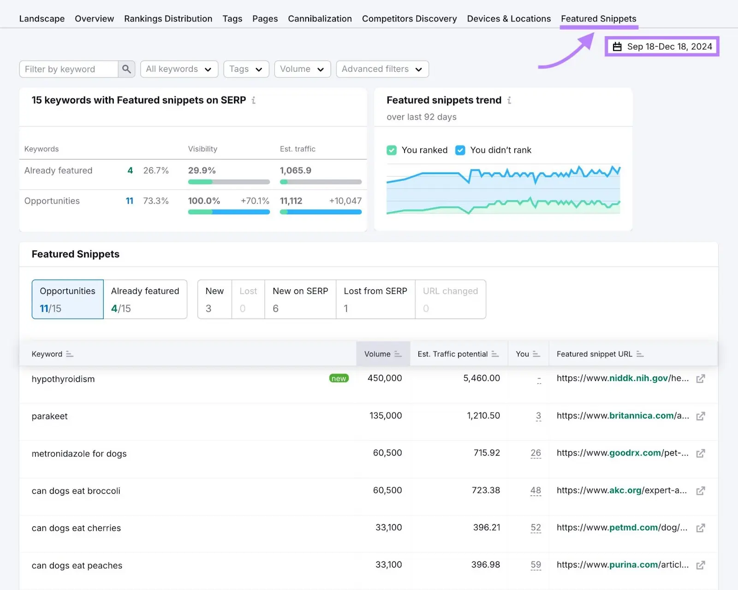Click the info icon beside "Featured snippets trend"

coord(509,100)
